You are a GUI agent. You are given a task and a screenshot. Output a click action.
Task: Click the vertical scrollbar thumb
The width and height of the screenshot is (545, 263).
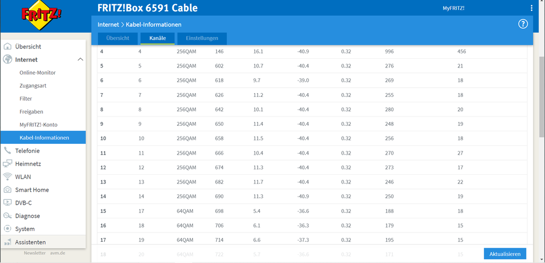pyautogui.click(x=542, y=97)
